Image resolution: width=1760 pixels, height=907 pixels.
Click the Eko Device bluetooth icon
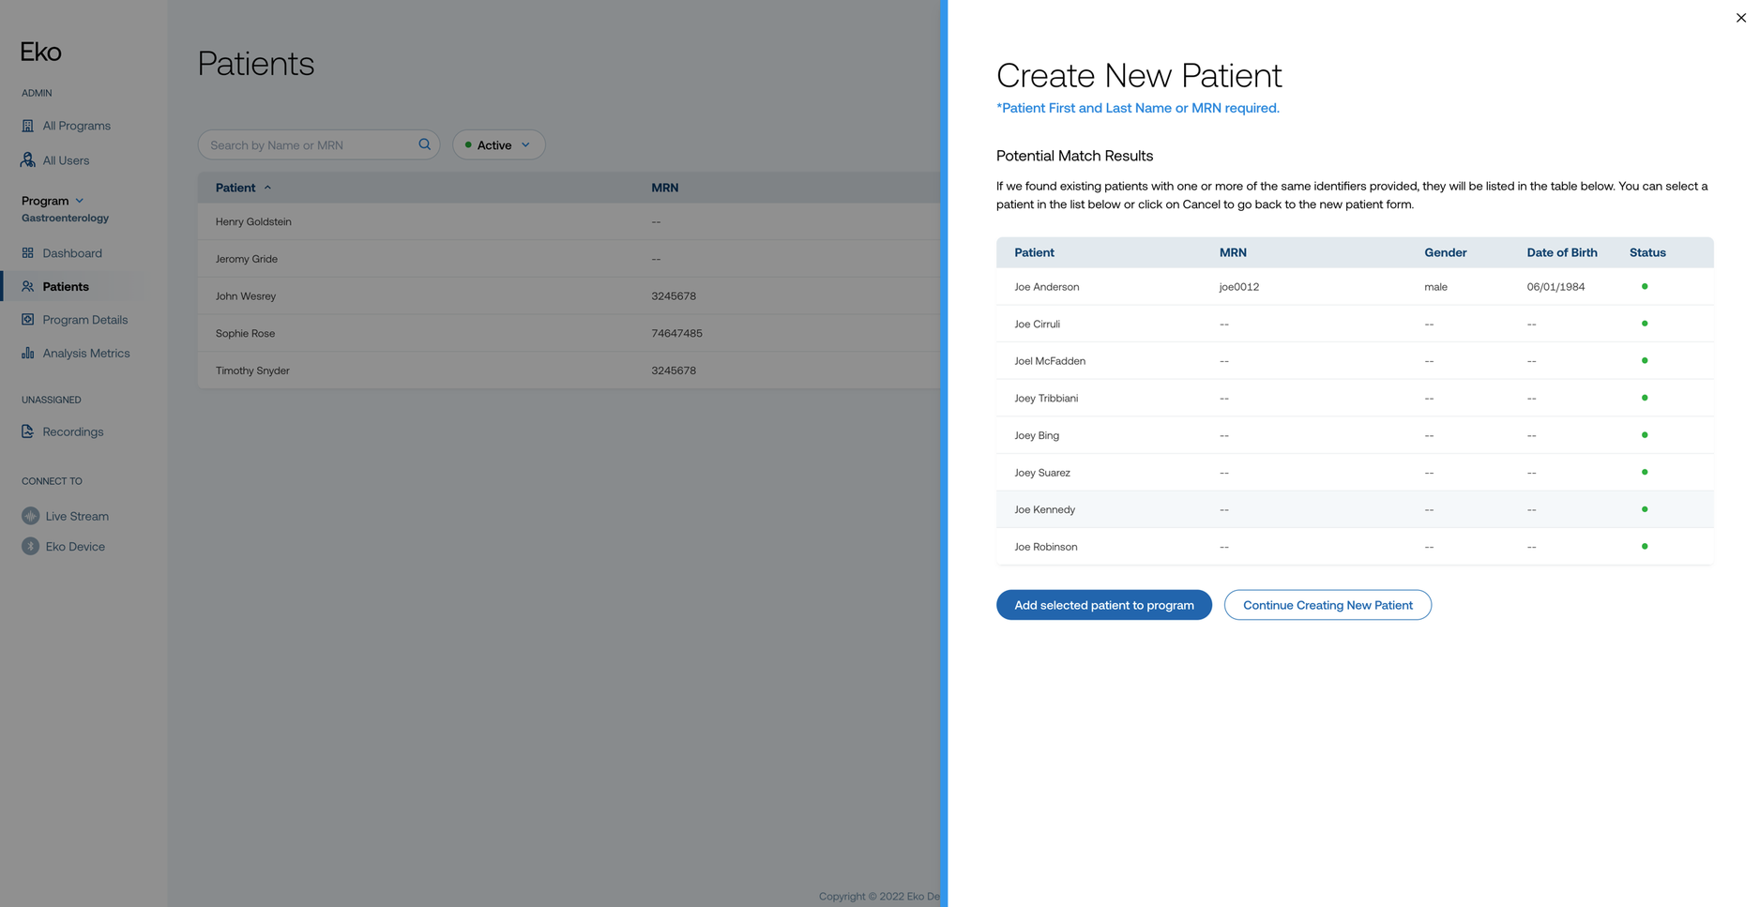(31, 547)
